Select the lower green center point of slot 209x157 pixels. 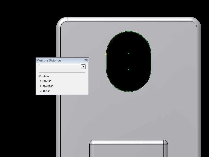(x=129, y=69)
